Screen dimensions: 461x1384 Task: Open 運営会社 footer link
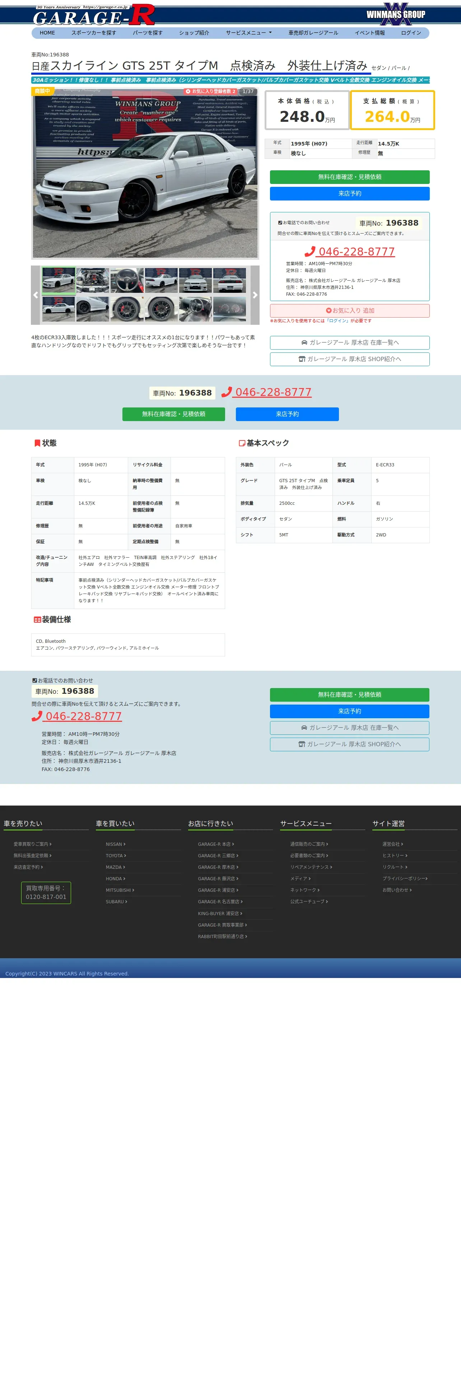point(392,844)
